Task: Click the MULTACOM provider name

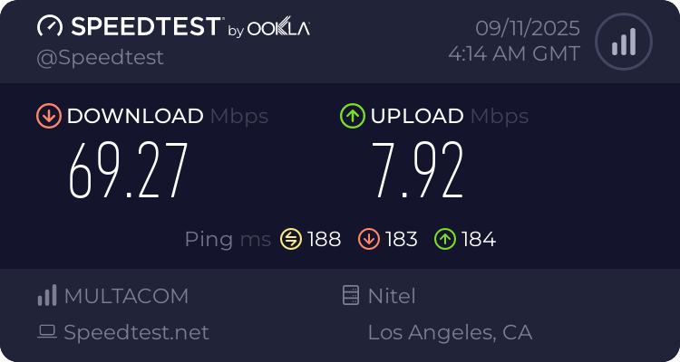Action: tap(126, 296)
